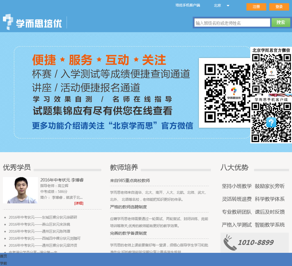
Task: Click the green 搜索 button
Action: [281, 23]
